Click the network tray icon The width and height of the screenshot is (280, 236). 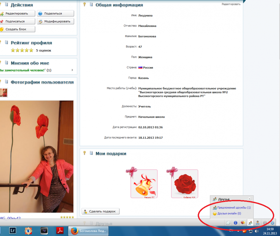point(250,231)
